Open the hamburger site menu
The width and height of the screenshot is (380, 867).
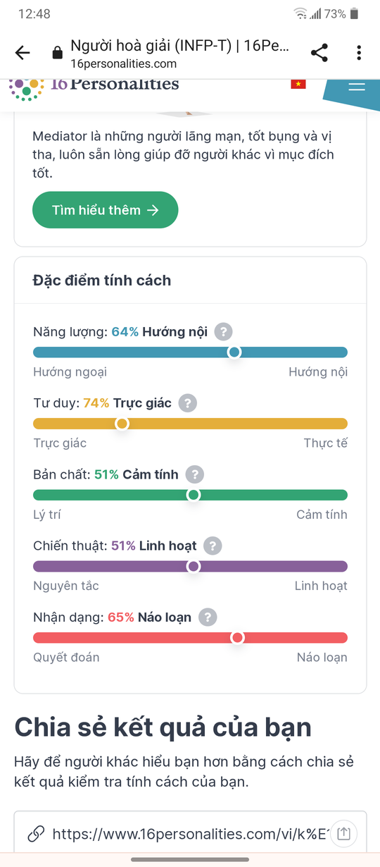pos(357,87)
